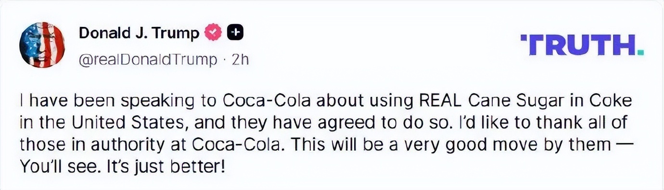
Task: Click the black plus badge beside the name
Action: 235,32
